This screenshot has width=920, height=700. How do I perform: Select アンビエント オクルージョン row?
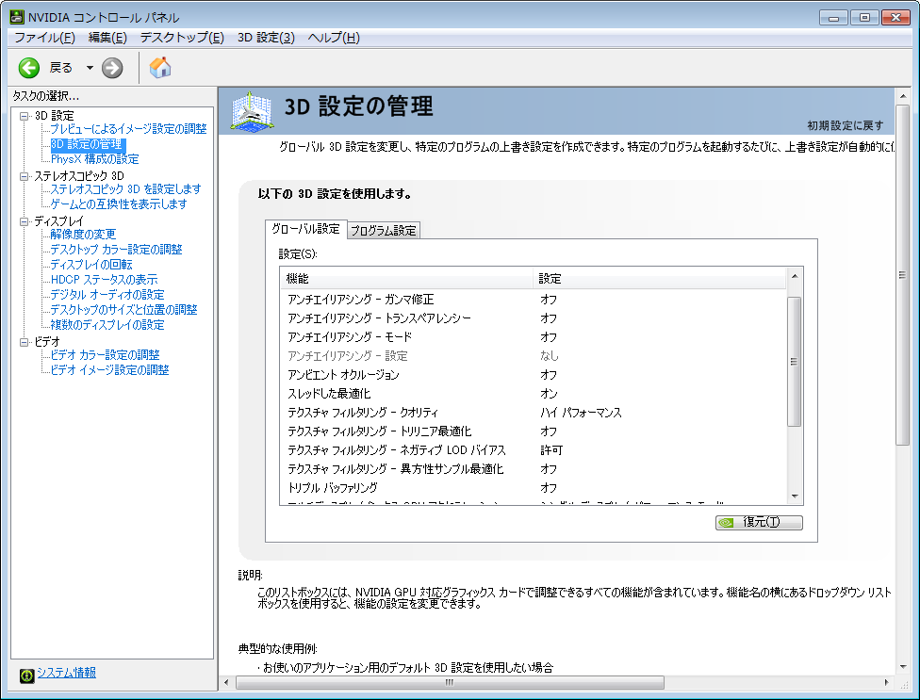pyautogui.click(x=534, y=375)
